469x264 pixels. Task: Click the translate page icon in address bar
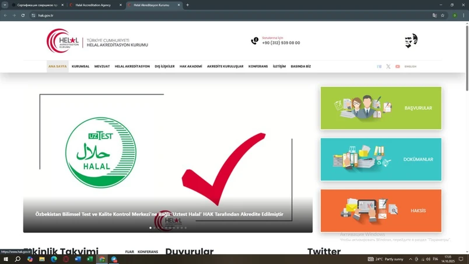[x=434, y=15]
